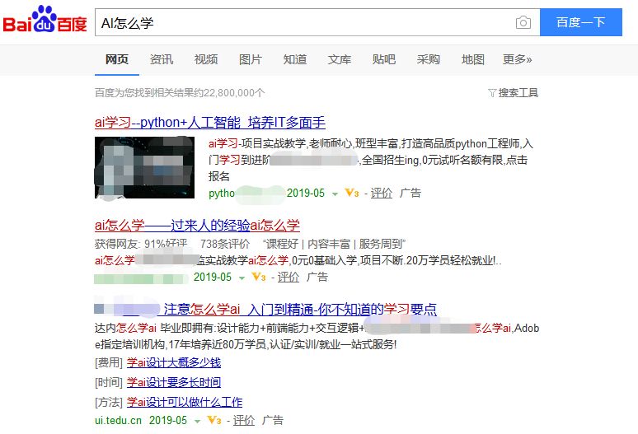Viewport: 638px width, 434px height.
Task: Click the result count text 22,800,000个
Action: pos(234,93)
